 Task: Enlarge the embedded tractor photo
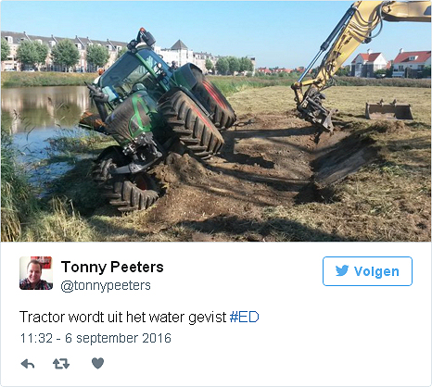216,121
